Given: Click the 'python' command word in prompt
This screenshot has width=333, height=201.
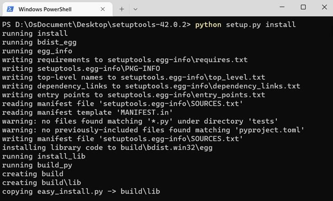Looking at the screenshot, I should tap(208, 25).
